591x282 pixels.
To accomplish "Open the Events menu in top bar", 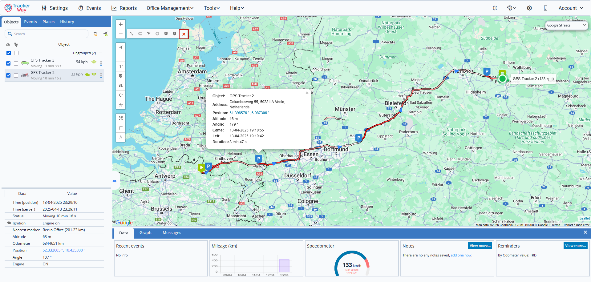I will coord(90,8).
